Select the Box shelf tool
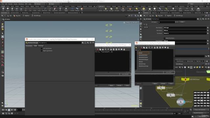 pyautogui.click(x=3, y=9)
